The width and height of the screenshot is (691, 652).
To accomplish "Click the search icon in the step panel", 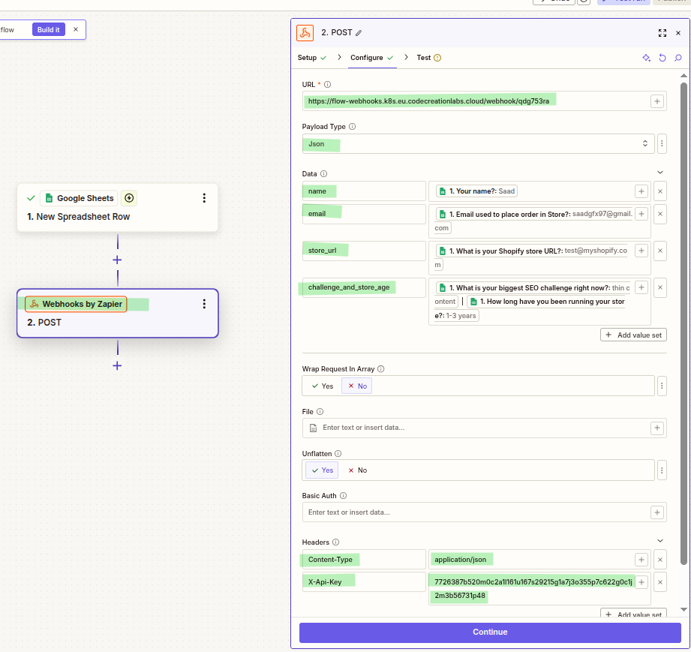I will (678, 58).
